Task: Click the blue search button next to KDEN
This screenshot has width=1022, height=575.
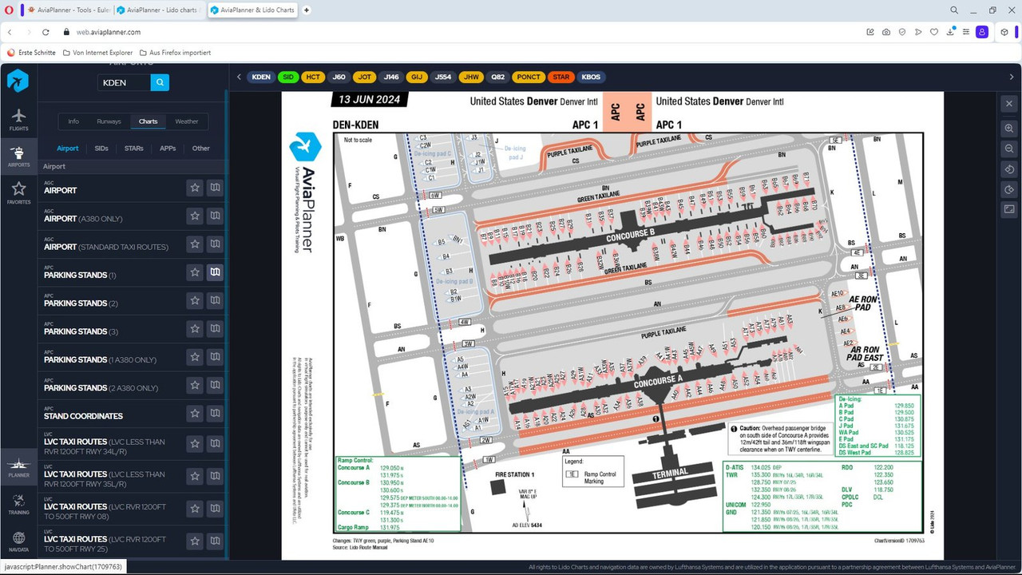Action: click(160, 82)
